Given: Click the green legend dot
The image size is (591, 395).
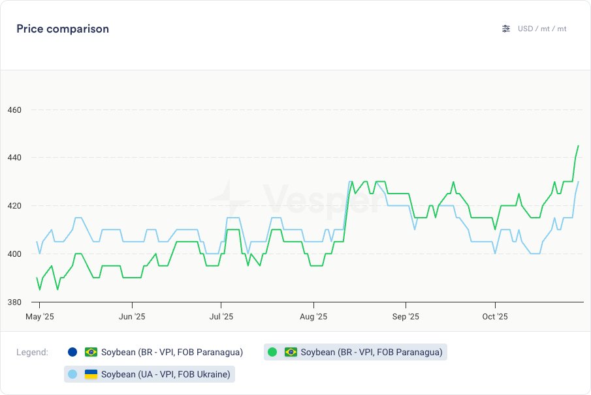Looking at the screenshot, I should click(x=272, y=352).
